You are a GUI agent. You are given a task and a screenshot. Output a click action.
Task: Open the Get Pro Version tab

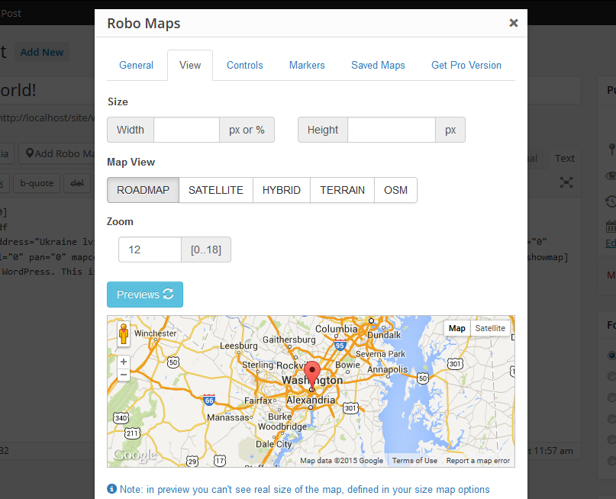click(466, 65)
